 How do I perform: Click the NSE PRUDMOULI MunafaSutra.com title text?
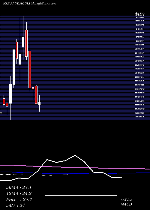click(x=30, y=4)
